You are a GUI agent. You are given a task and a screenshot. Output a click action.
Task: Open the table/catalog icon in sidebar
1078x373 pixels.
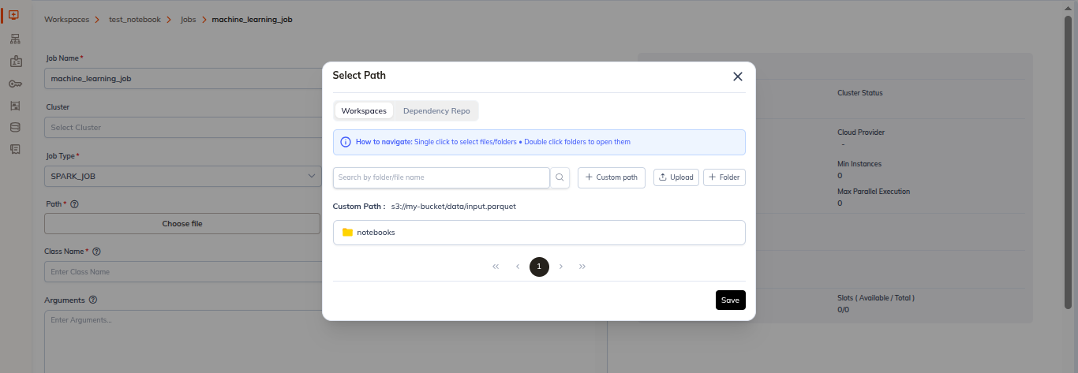[x=15, y=105]
